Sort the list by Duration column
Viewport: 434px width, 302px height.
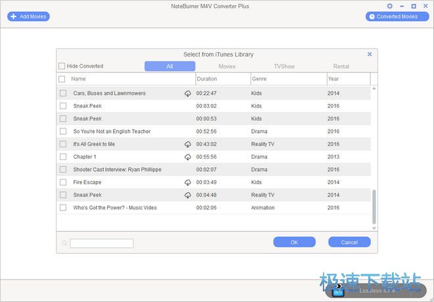tap(222, 79)
